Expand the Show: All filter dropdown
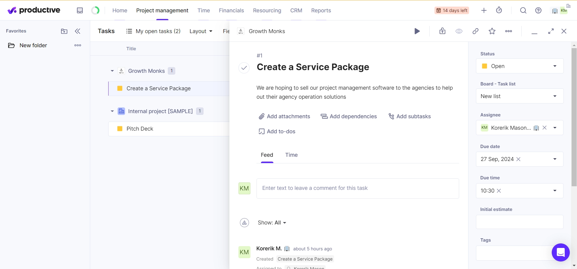 pos(272,223)
